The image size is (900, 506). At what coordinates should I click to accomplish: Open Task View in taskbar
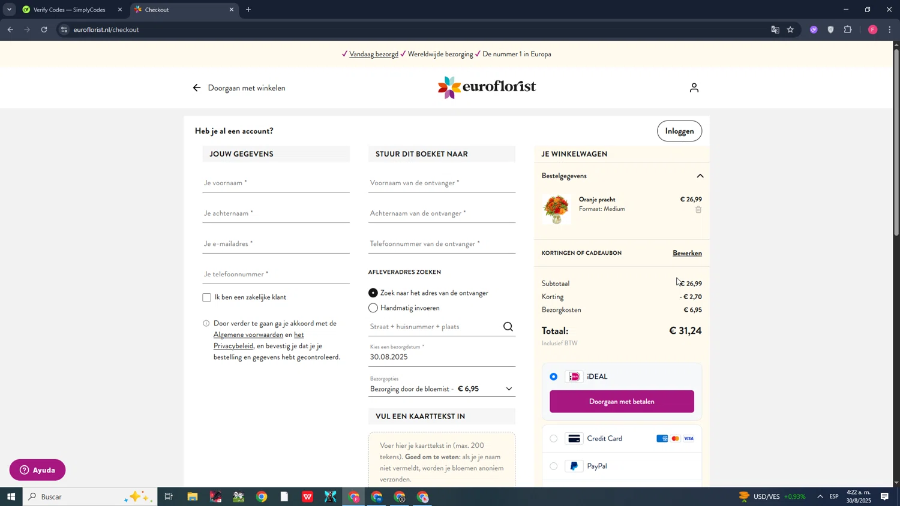coord(169,496)
